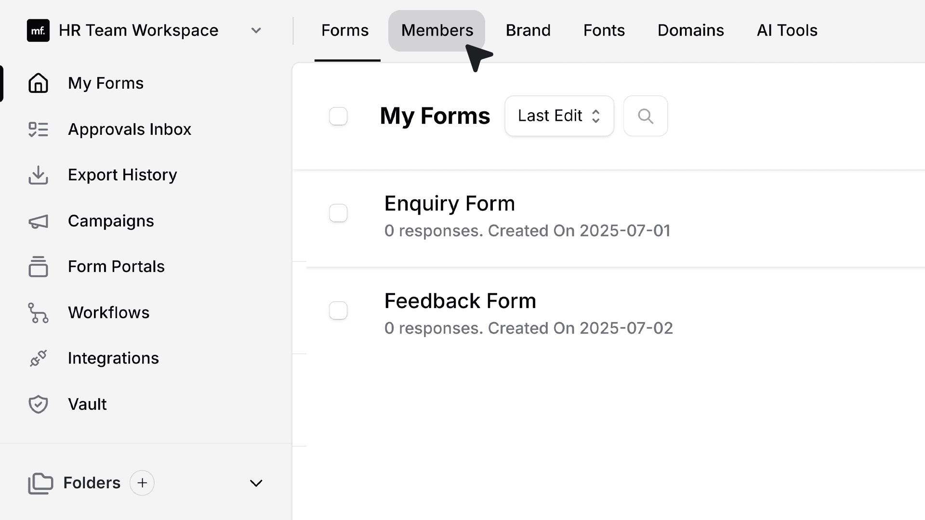Switch to the Forms tab
Viewport: 925px width, 520px height.
[x=345, y=30]
